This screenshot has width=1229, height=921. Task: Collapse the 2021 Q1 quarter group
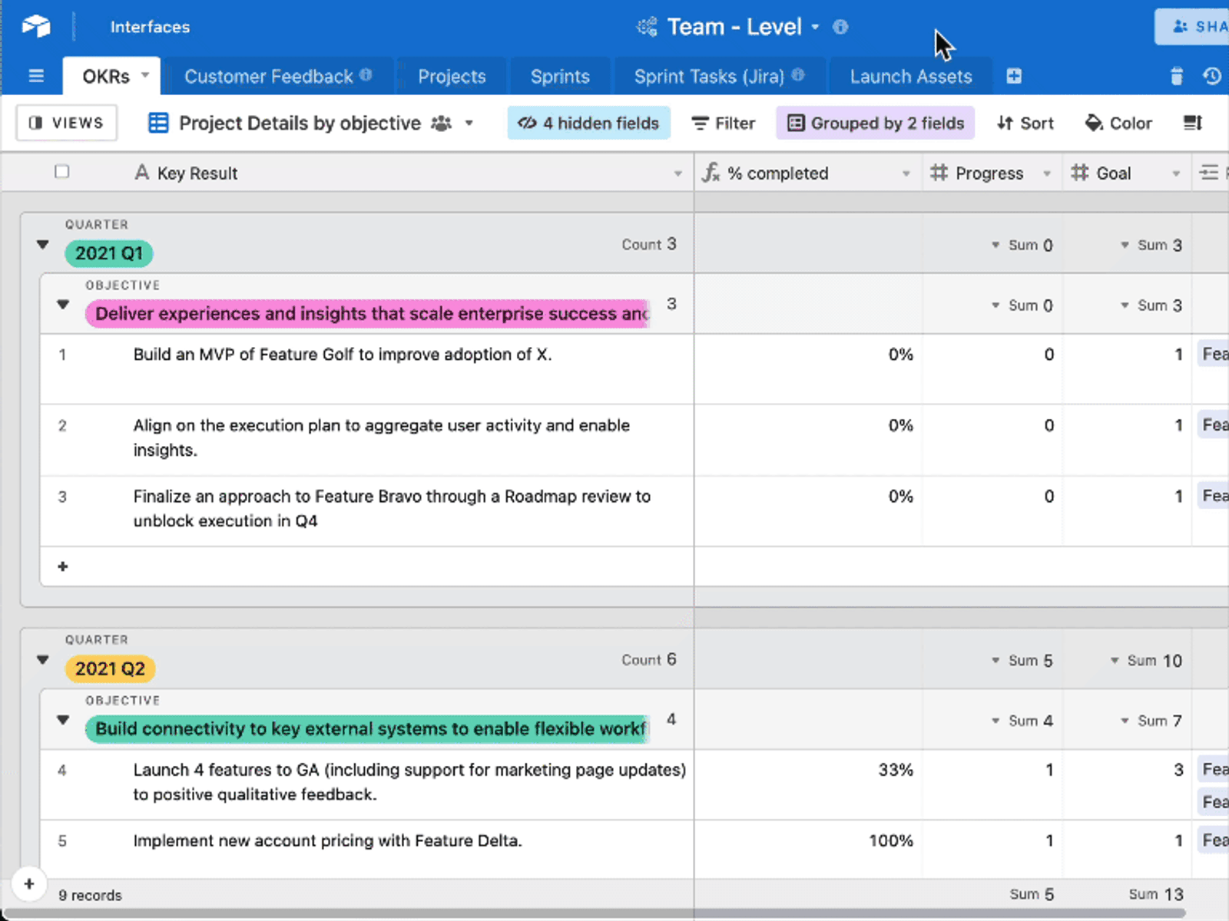[43, 245]
